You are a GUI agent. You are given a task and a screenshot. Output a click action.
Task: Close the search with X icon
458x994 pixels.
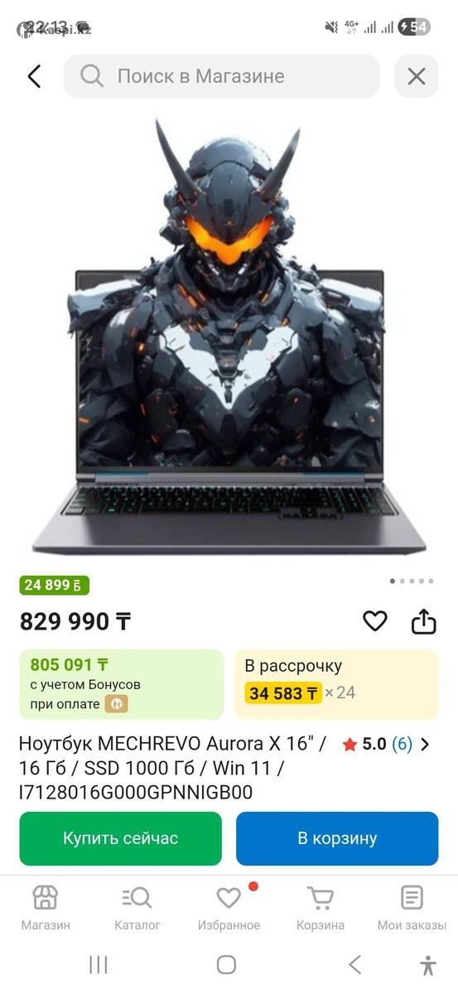(x=417, y=77)
